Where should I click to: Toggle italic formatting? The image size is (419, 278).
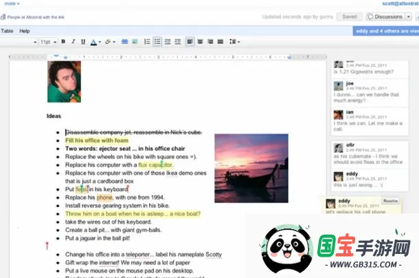[73, 42]
